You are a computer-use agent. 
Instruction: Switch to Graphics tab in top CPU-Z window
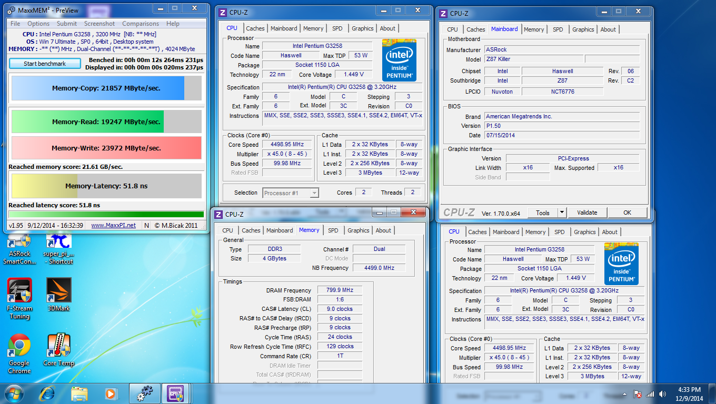click(x=363, y=28)
